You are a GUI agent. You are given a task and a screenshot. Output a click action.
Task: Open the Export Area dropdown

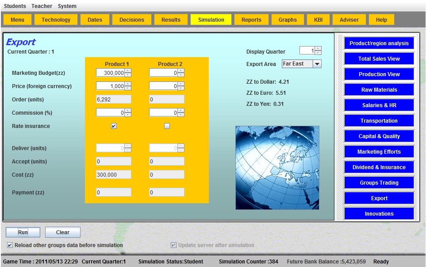(x=317, y=64)
